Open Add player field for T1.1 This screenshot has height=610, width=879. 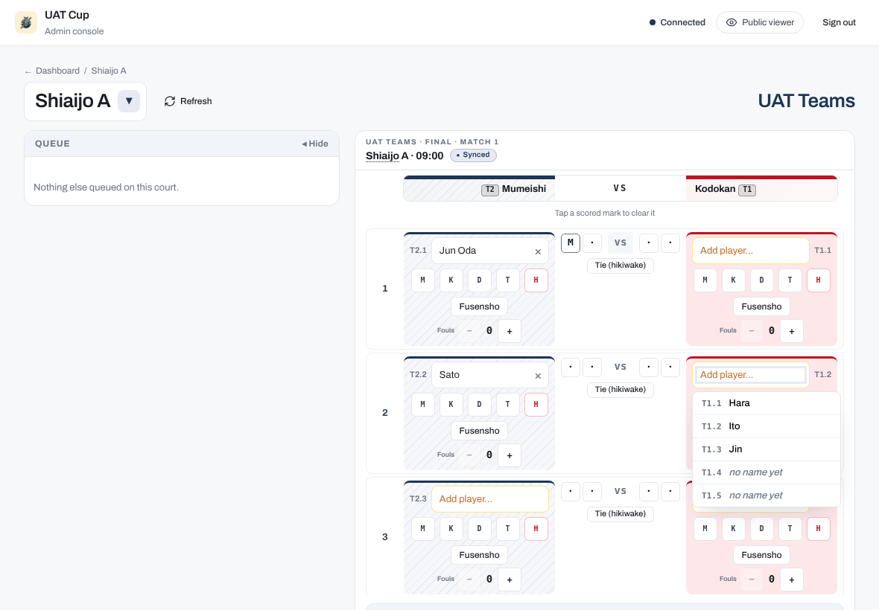pos(751,250)
